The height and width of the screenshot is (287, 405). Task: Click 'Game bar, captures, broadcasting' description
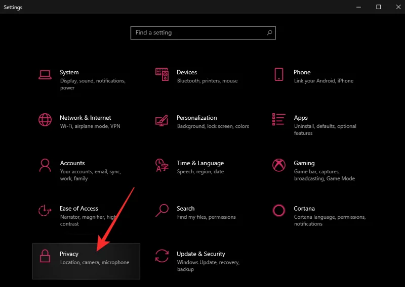click(x=325, y=175)
